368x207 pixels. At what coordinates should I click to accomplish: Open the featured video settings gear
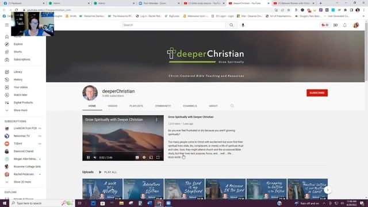[x=144, y=158]
